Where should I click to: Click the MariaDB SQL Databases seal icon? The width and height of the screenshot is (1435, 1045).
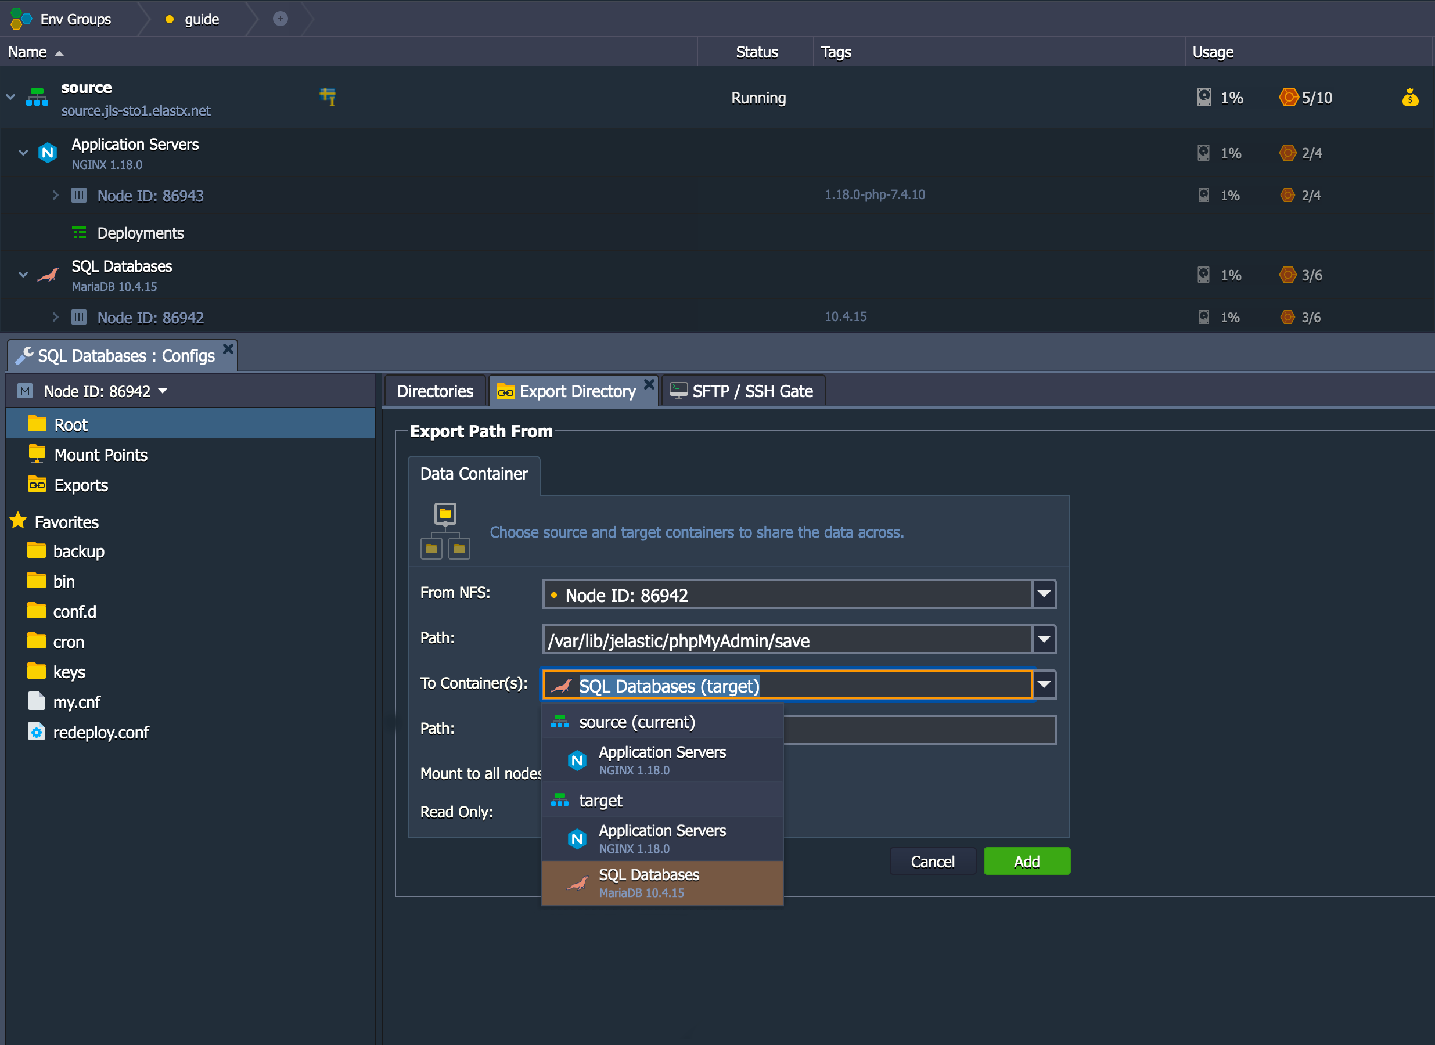(48, 275)
